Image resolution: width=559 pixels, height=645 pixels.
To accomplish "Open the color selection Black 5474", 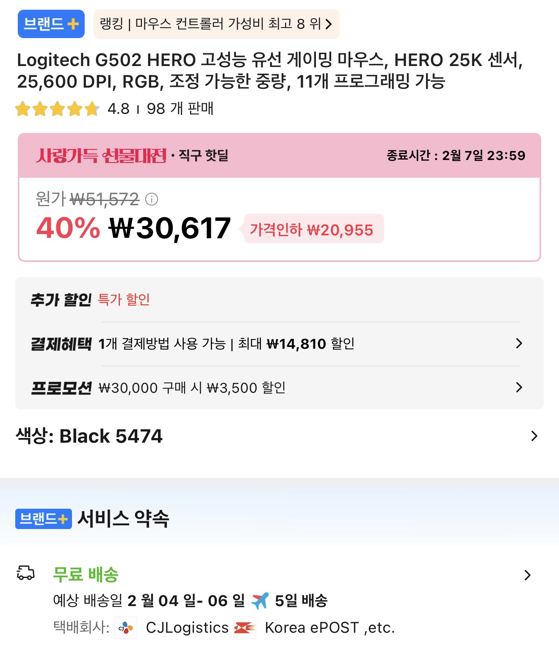I will [534, 436].
